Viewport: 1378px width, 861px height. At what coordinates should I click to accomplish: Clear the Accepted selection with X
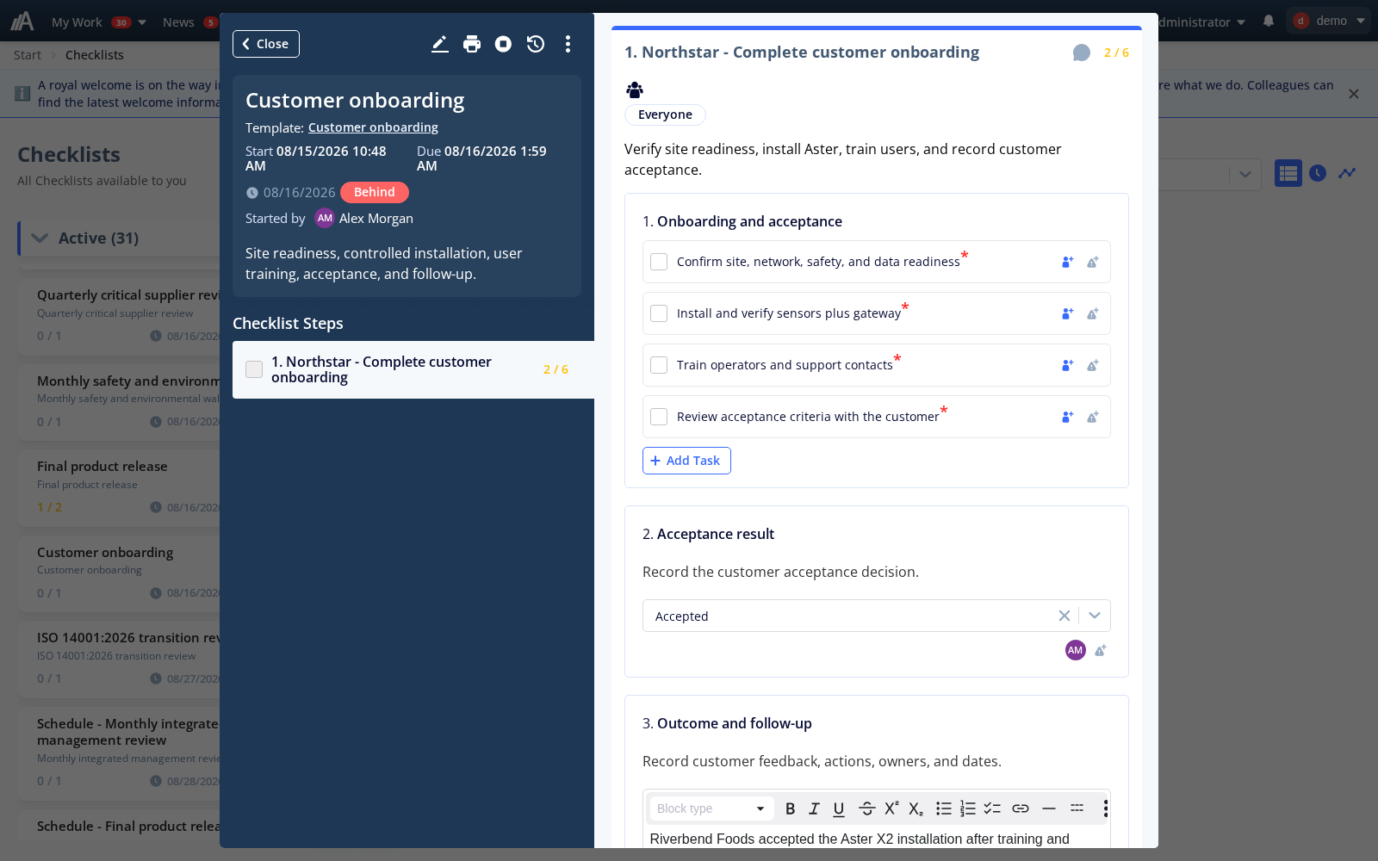tap(1065, 616)
